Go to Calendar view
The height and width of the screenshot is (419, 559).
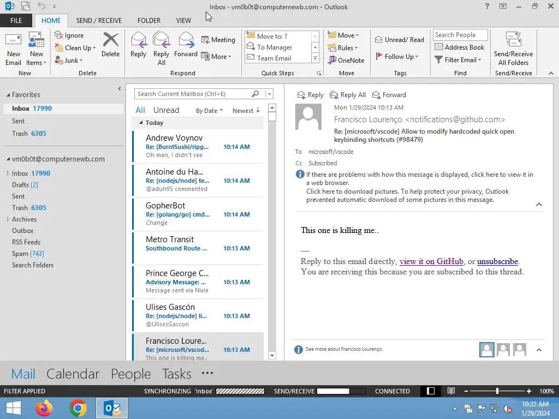(x=73, y=374)
